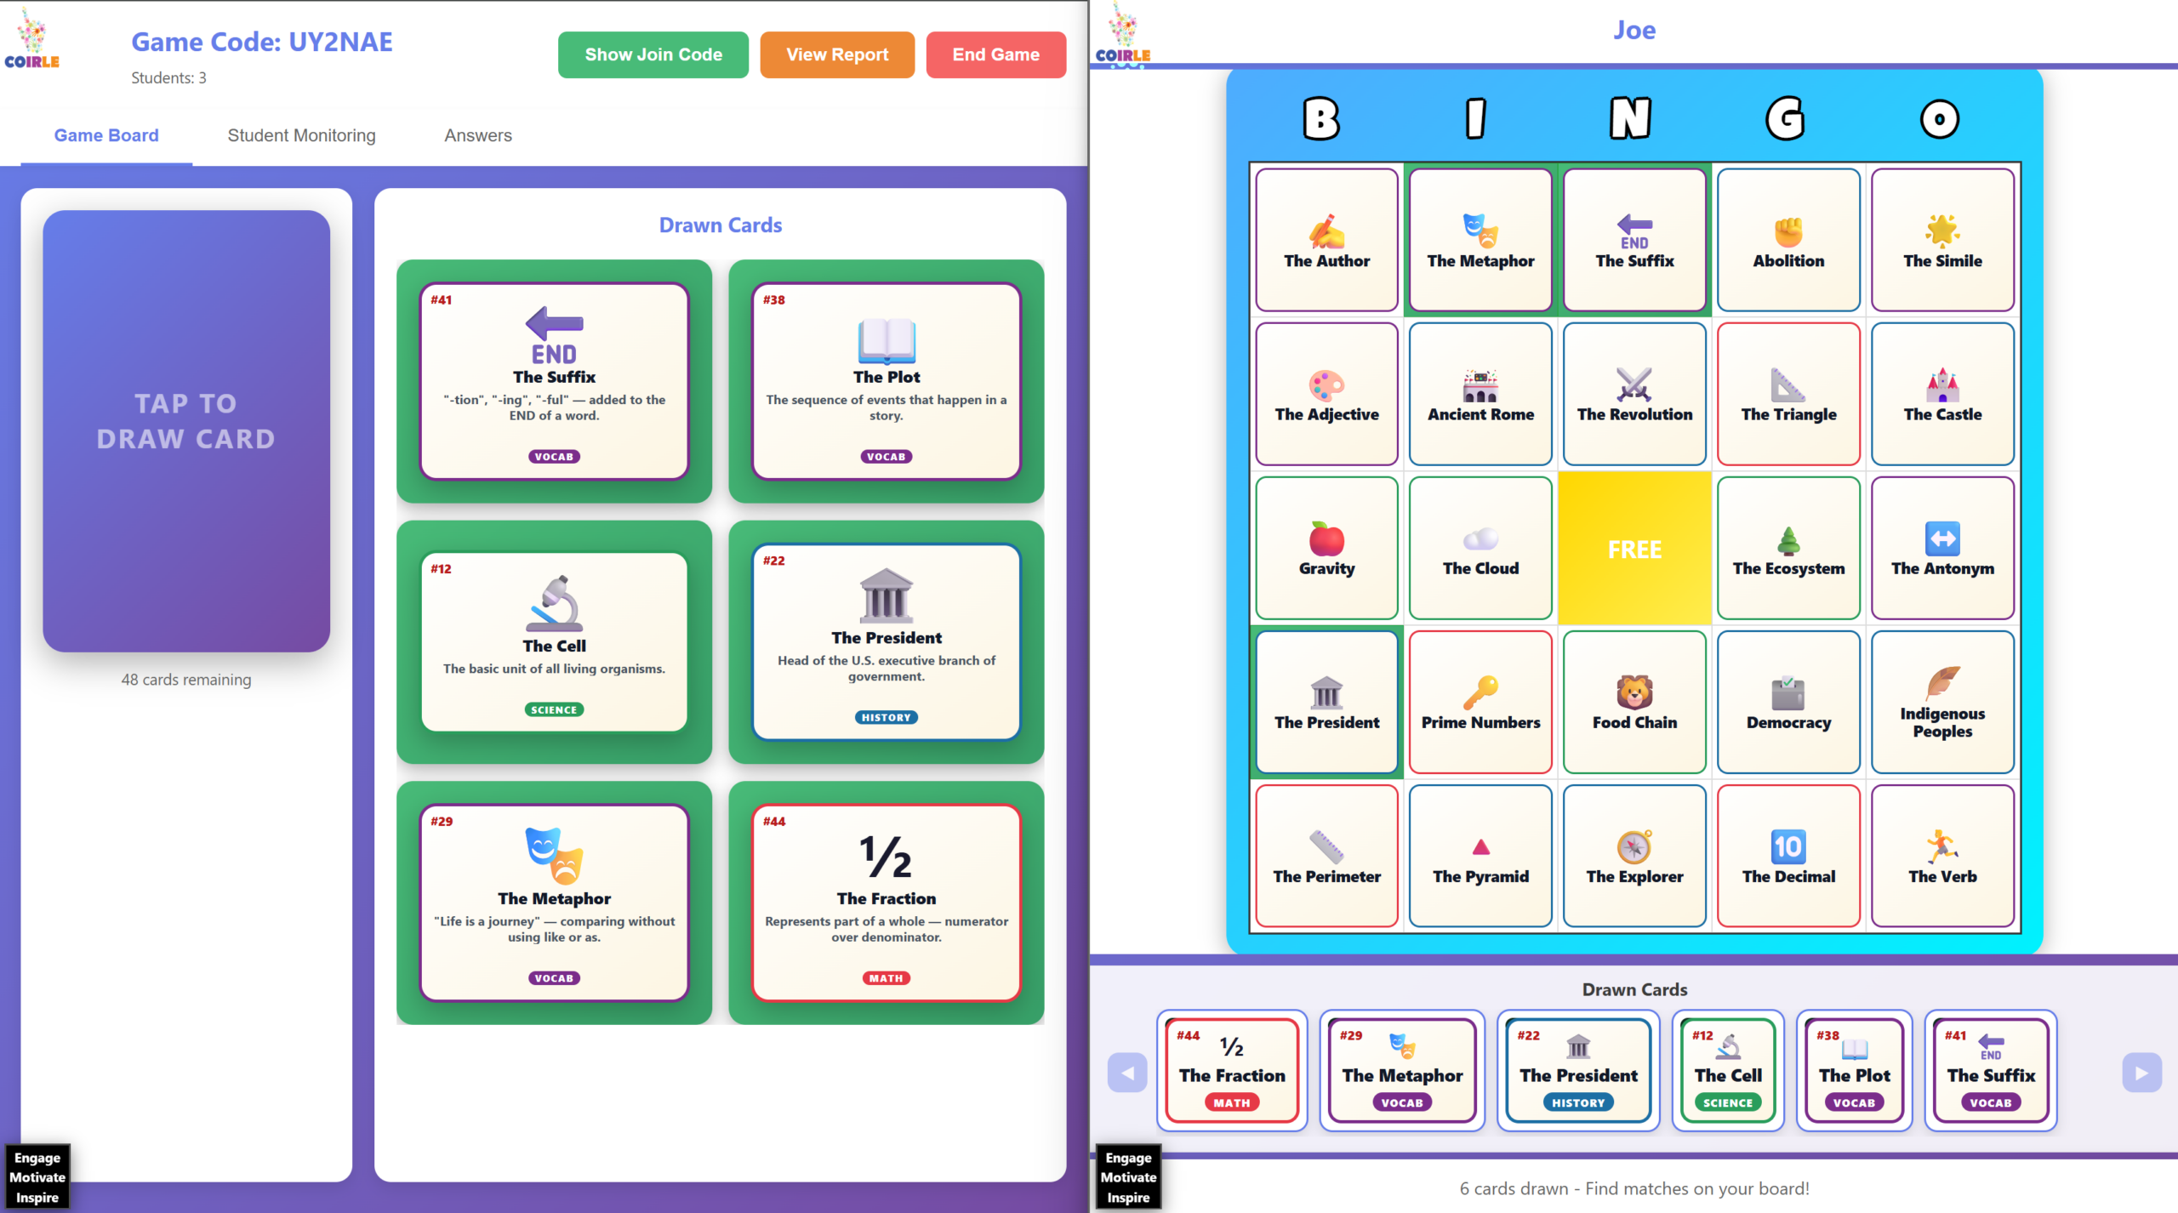Viewport: 2178px width, 1213px height.
Task: Click The Decimal number 10 icon
Action: (1788, 846)
